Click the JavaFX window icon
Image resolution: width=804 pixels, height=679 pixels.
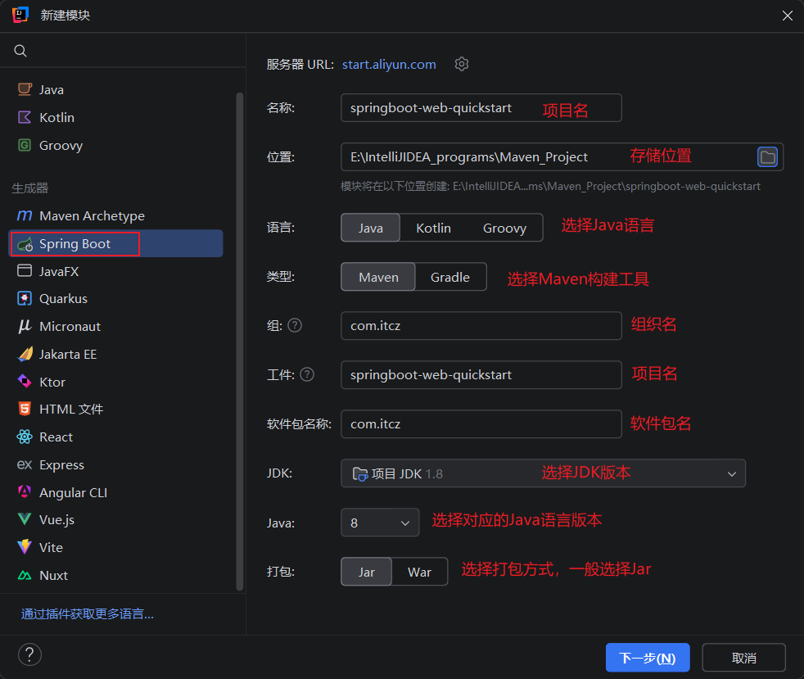25,271
